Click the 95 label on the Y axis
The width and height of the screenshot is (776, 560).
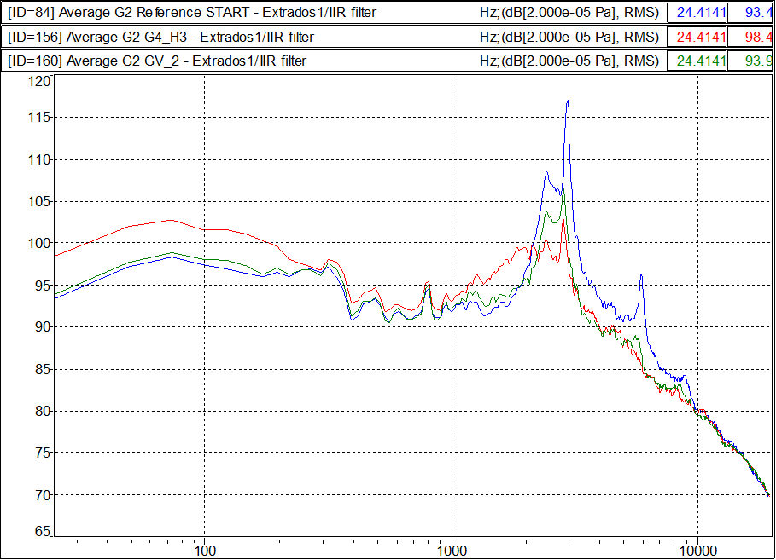tap(42, 286)
